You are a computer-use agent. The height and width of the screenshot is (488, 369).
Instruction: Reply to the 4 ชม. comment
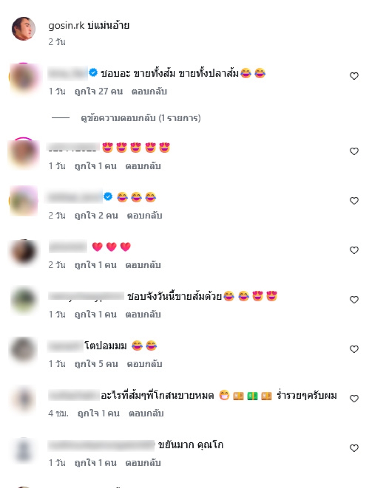146,413
